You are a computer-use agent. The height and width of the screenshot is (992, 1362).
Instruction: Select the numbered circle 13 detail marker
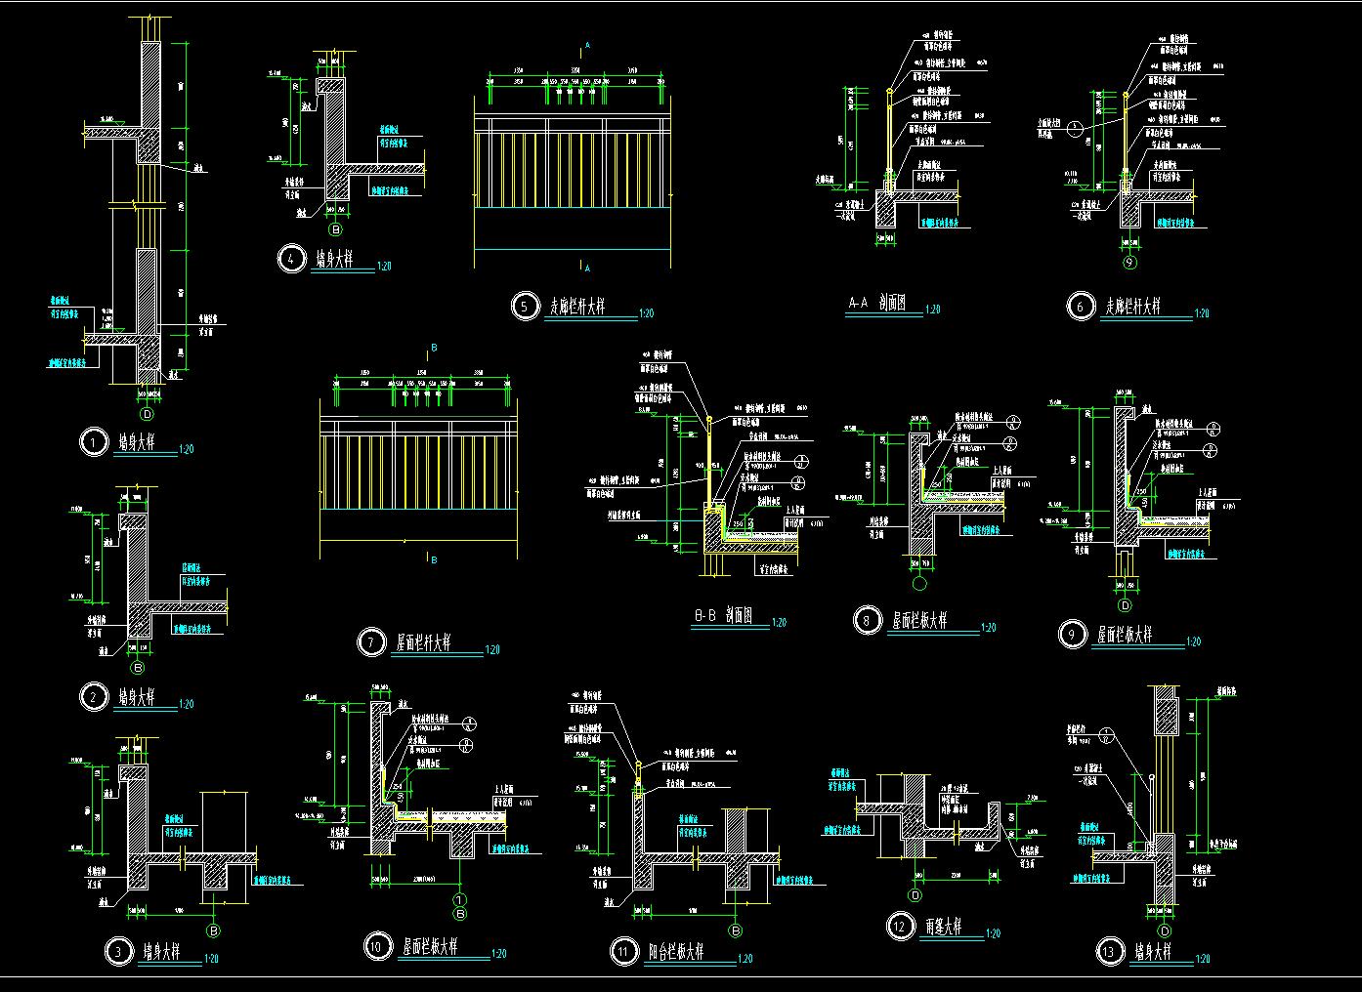pos(1108,952)
